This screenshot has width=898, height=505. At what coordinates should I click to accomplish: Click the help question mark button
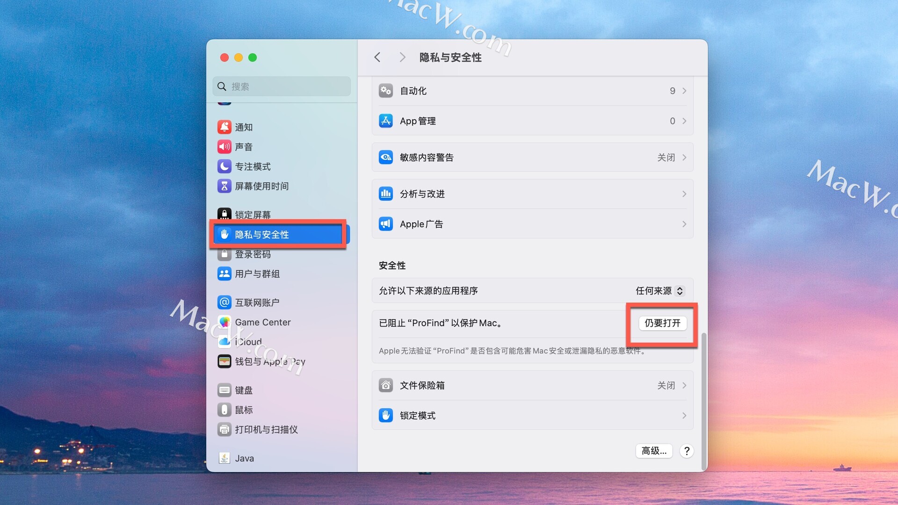(686, 451)
